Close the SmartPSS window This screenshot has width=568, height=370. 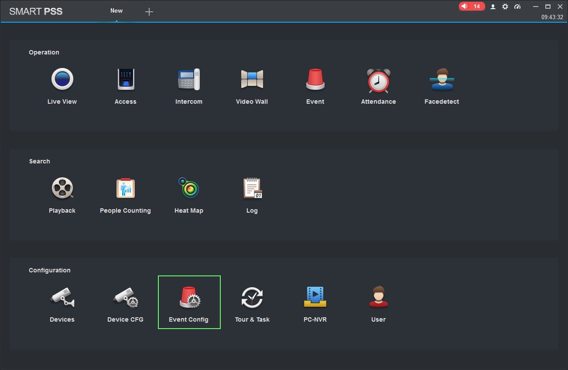(560, 7)
